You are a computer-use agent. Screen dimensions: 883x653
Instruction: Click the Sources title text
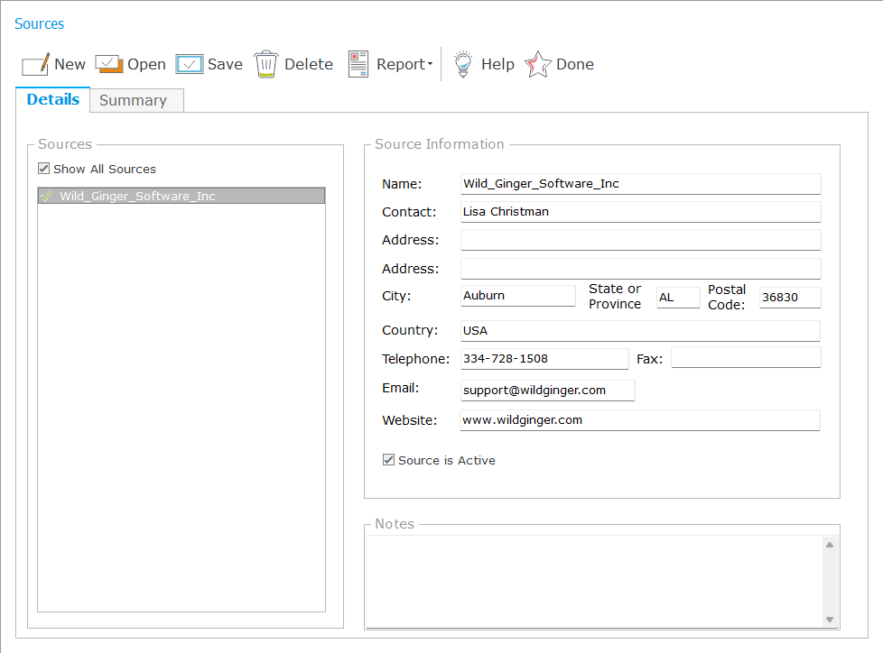pyautogui.click(x=40, y=23)
